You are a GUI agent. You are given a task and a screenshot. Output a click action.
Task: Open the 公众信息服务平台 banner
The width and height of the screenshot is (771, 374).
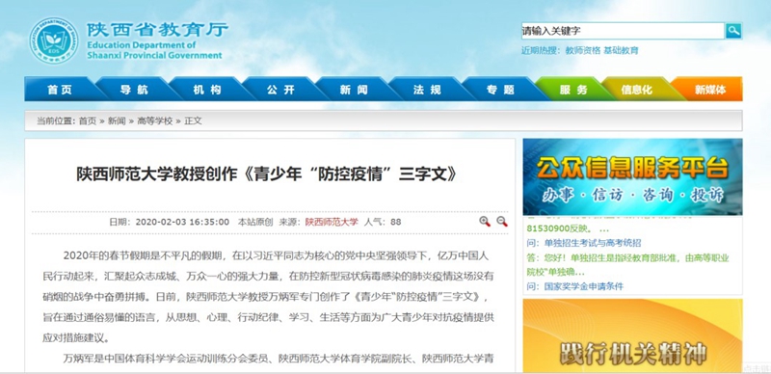pos(632,176)
